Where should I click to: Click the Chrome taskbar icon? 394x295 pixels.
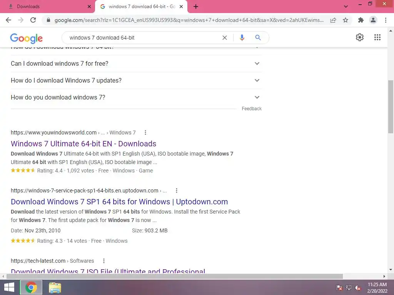(31, 287)
